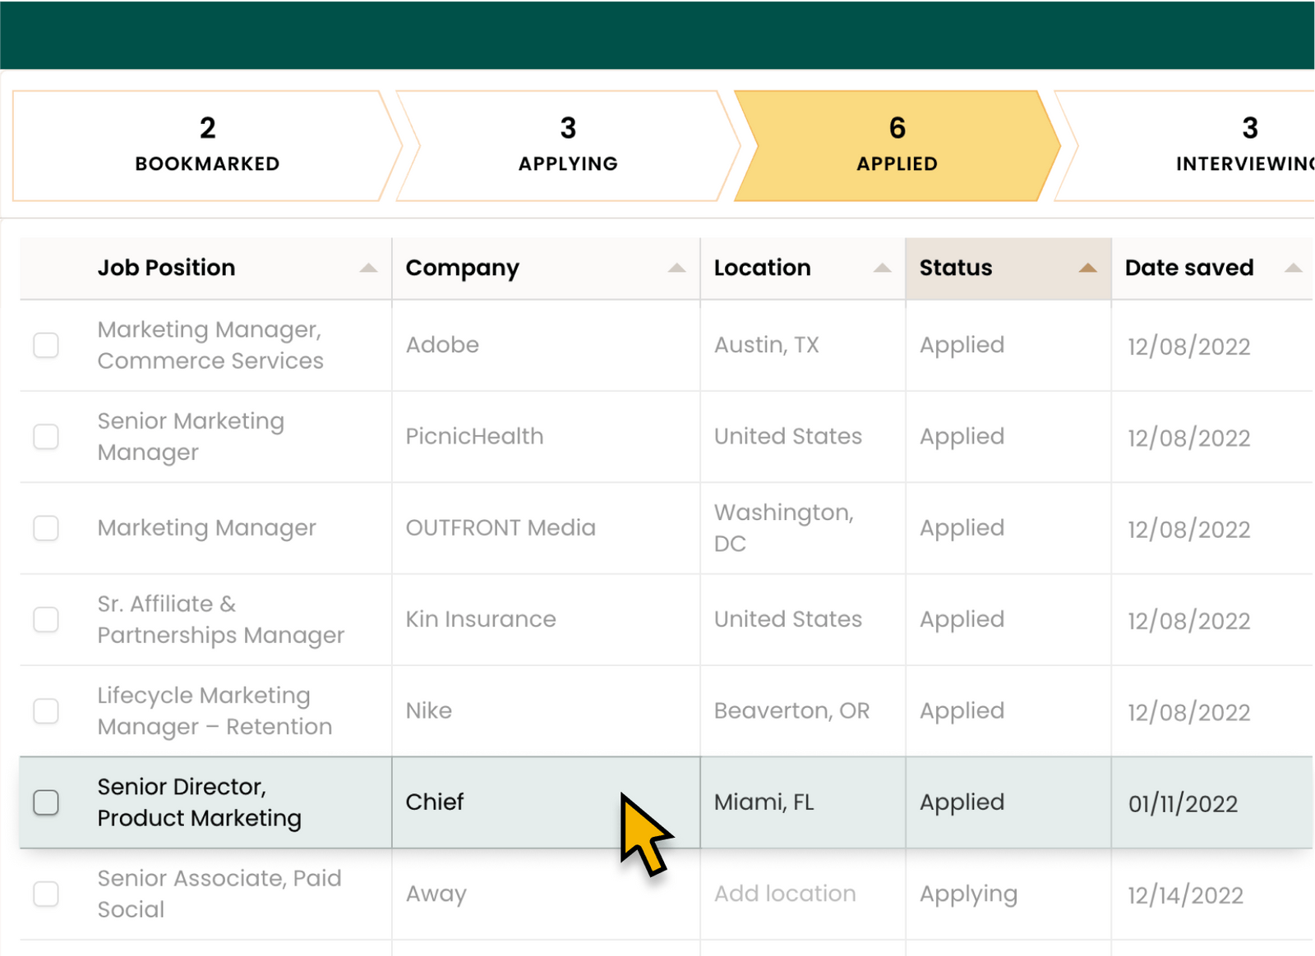
Task: Check the Adobe Marketing Manager row checkbox
Action: (x=45, y=345)
